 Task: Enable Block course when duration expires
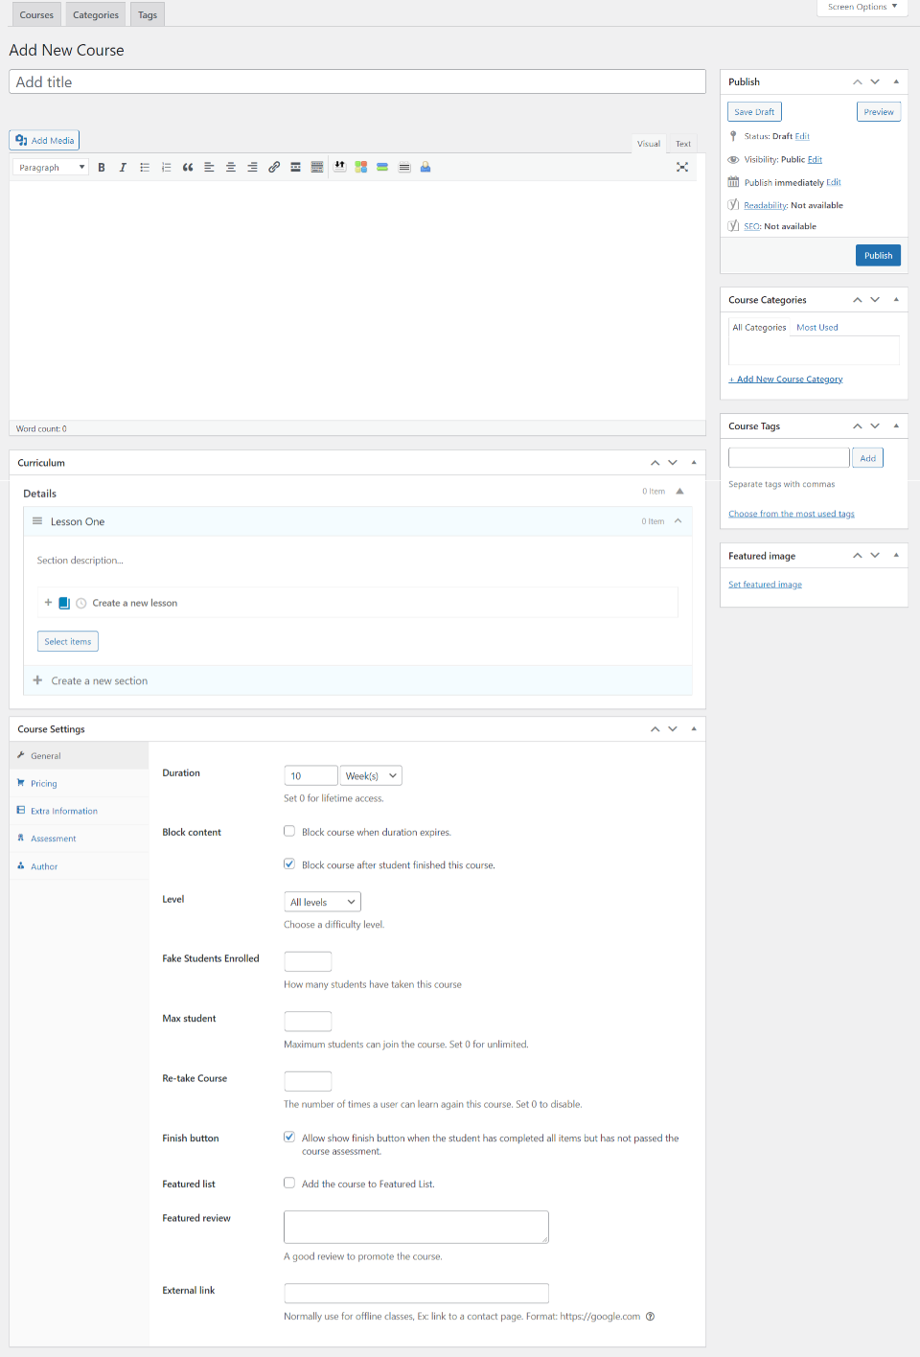(289, 831)
